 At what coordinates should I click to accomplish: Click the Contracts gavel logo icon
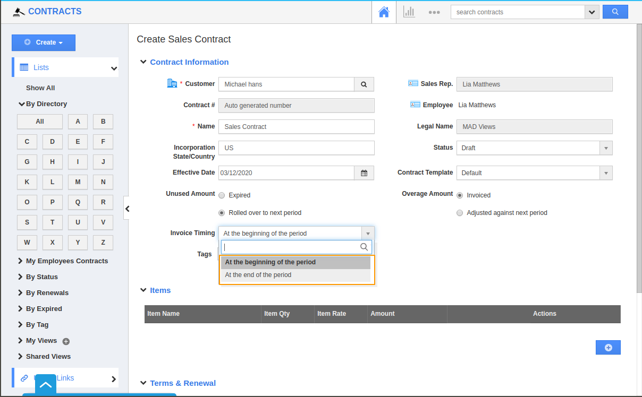coord(19,12)
